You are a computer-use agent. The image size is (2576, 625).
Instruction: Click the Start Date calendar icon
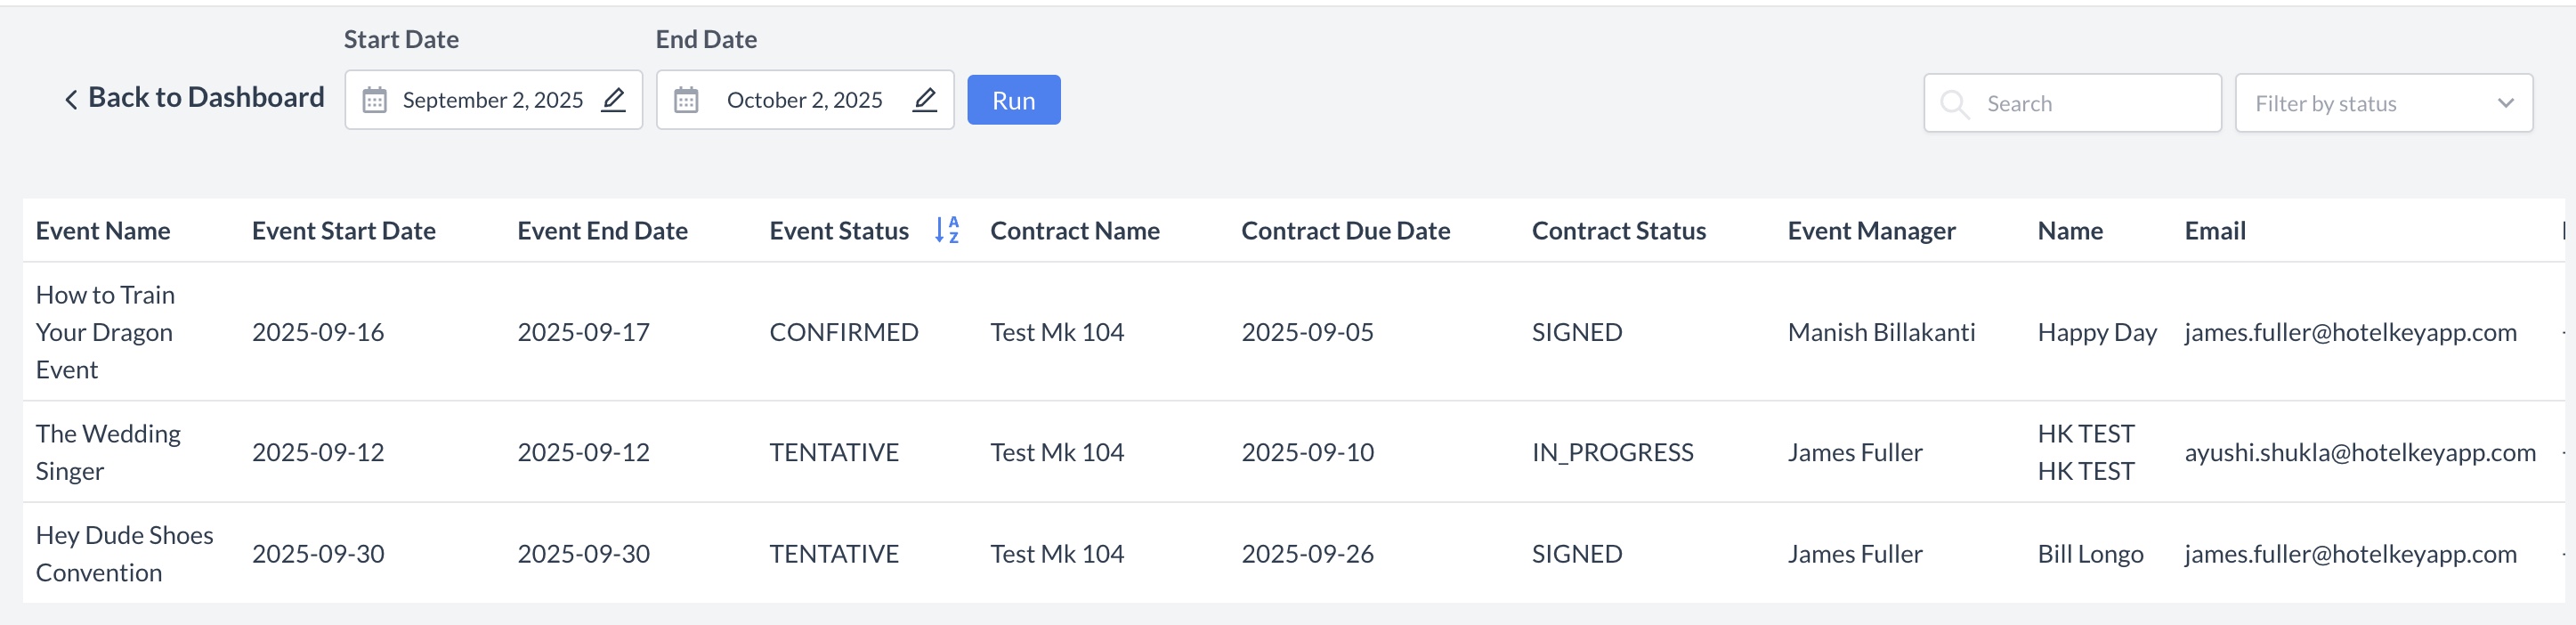pyautogui.click(x=374, y=100)
